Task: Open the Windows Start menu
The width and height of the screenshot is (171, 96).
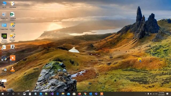Action: click(x=3, y=94)
